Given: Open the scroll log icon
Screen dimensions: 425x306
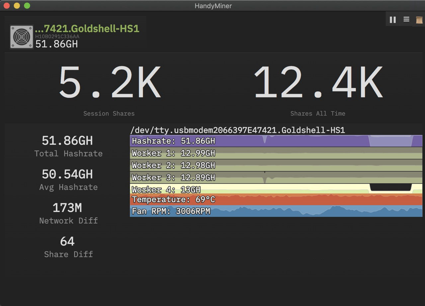Looking at the screenshot, I should (419, 20).
